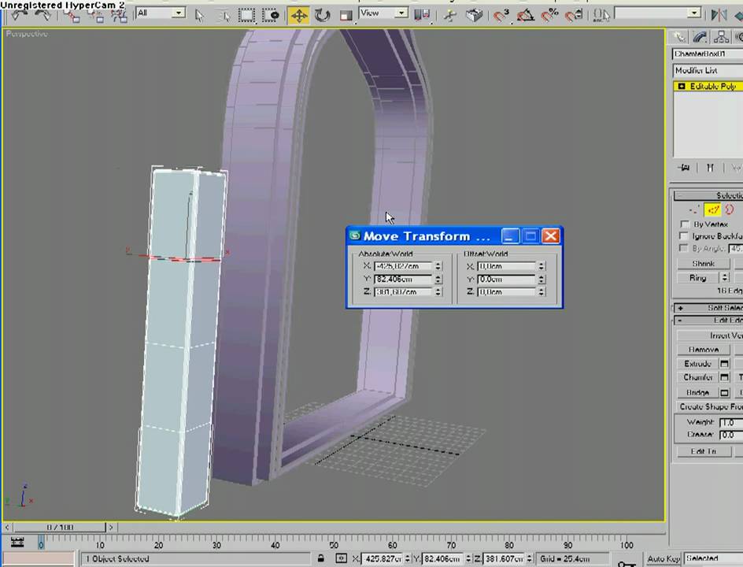Open Edit Named Selection Sets icon
This screenshot has width=743, height=567.
click(x=601, y=16)
